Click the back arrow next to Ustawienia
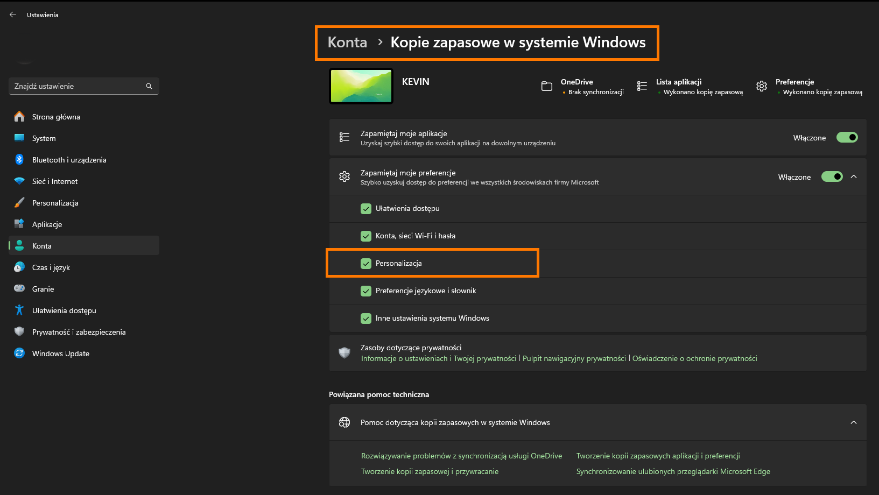 [x=13, y=15]
